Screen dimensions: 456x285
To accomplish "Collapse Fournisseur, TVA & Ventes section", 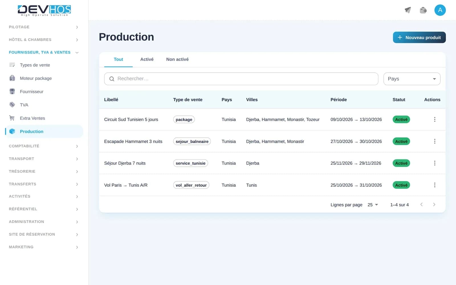I will point(44,52).
